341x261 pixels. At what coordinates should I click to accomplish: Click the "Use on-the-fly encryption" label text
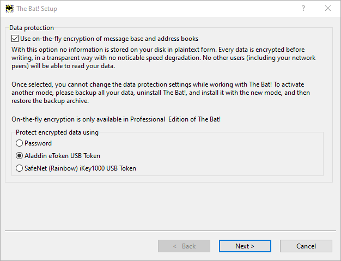point(109,39)
